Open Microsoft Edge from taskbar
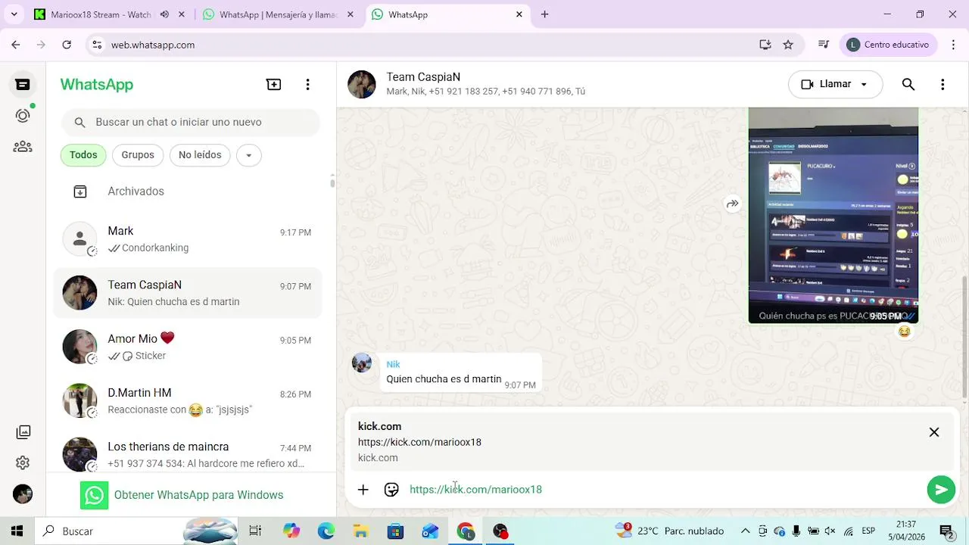Image resolution: width=969 pixels, height=545 pixels. click(x=326, y=531)
